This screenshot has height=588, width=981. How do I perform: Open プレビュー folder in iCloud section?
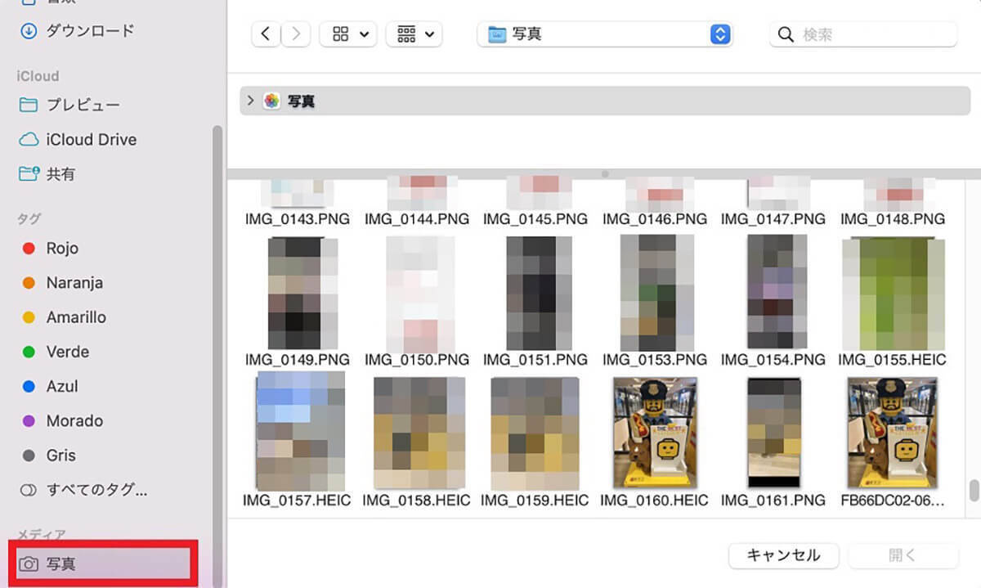(x=82, y=105)
